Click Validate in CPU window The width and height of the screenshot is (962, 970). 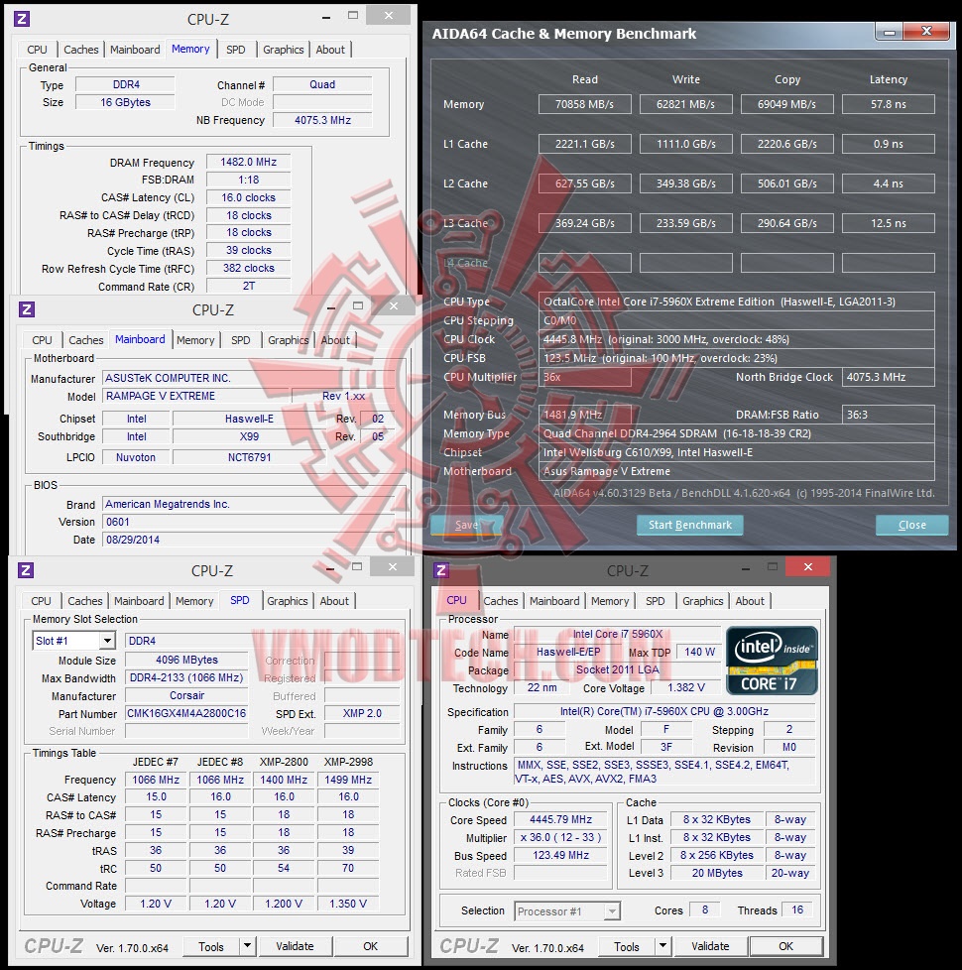[710, 946]
